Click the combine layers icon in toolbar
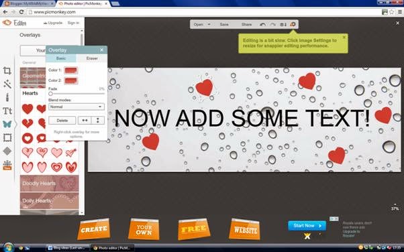 coord(283,24)
